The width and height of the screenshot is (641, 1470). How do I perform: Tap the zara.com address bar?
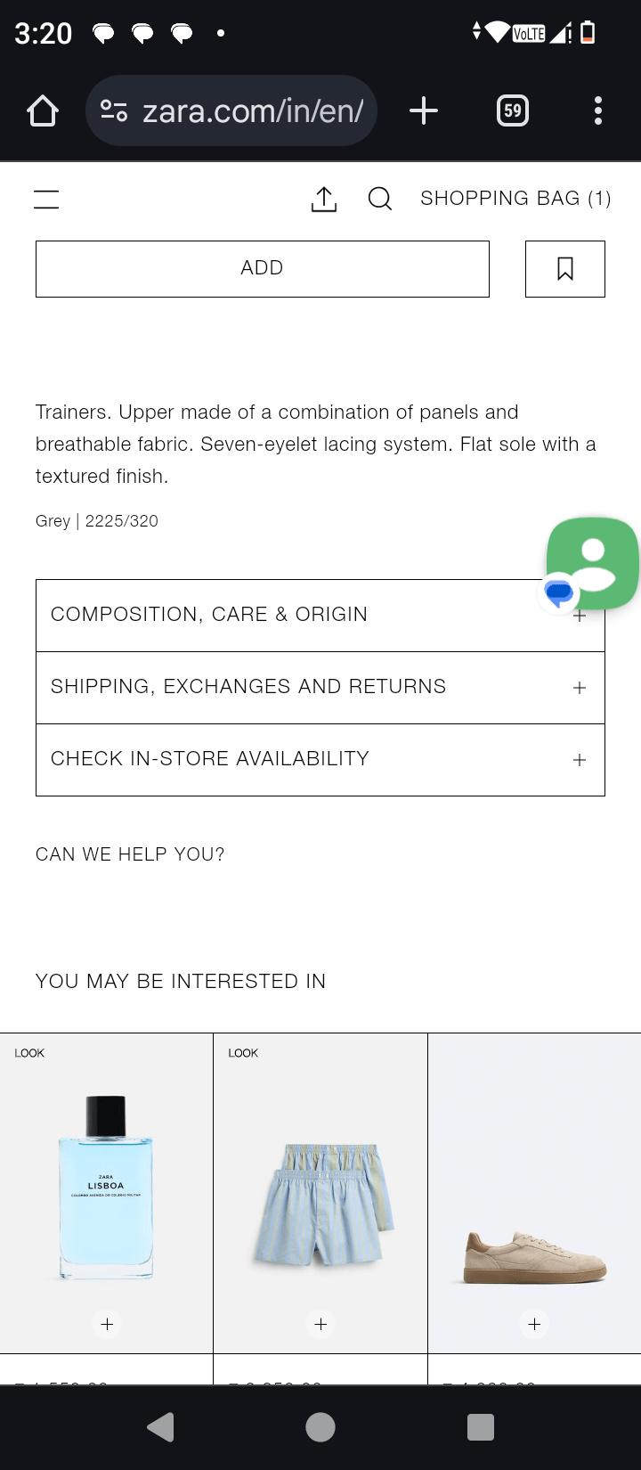[253, 111]
